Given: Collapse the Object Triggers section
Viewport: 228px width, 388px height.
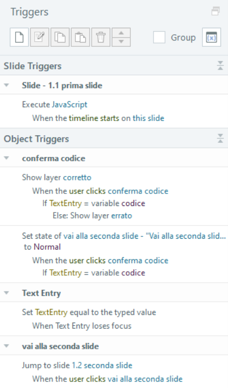Looking at the screenshot, I should [220, 138].
